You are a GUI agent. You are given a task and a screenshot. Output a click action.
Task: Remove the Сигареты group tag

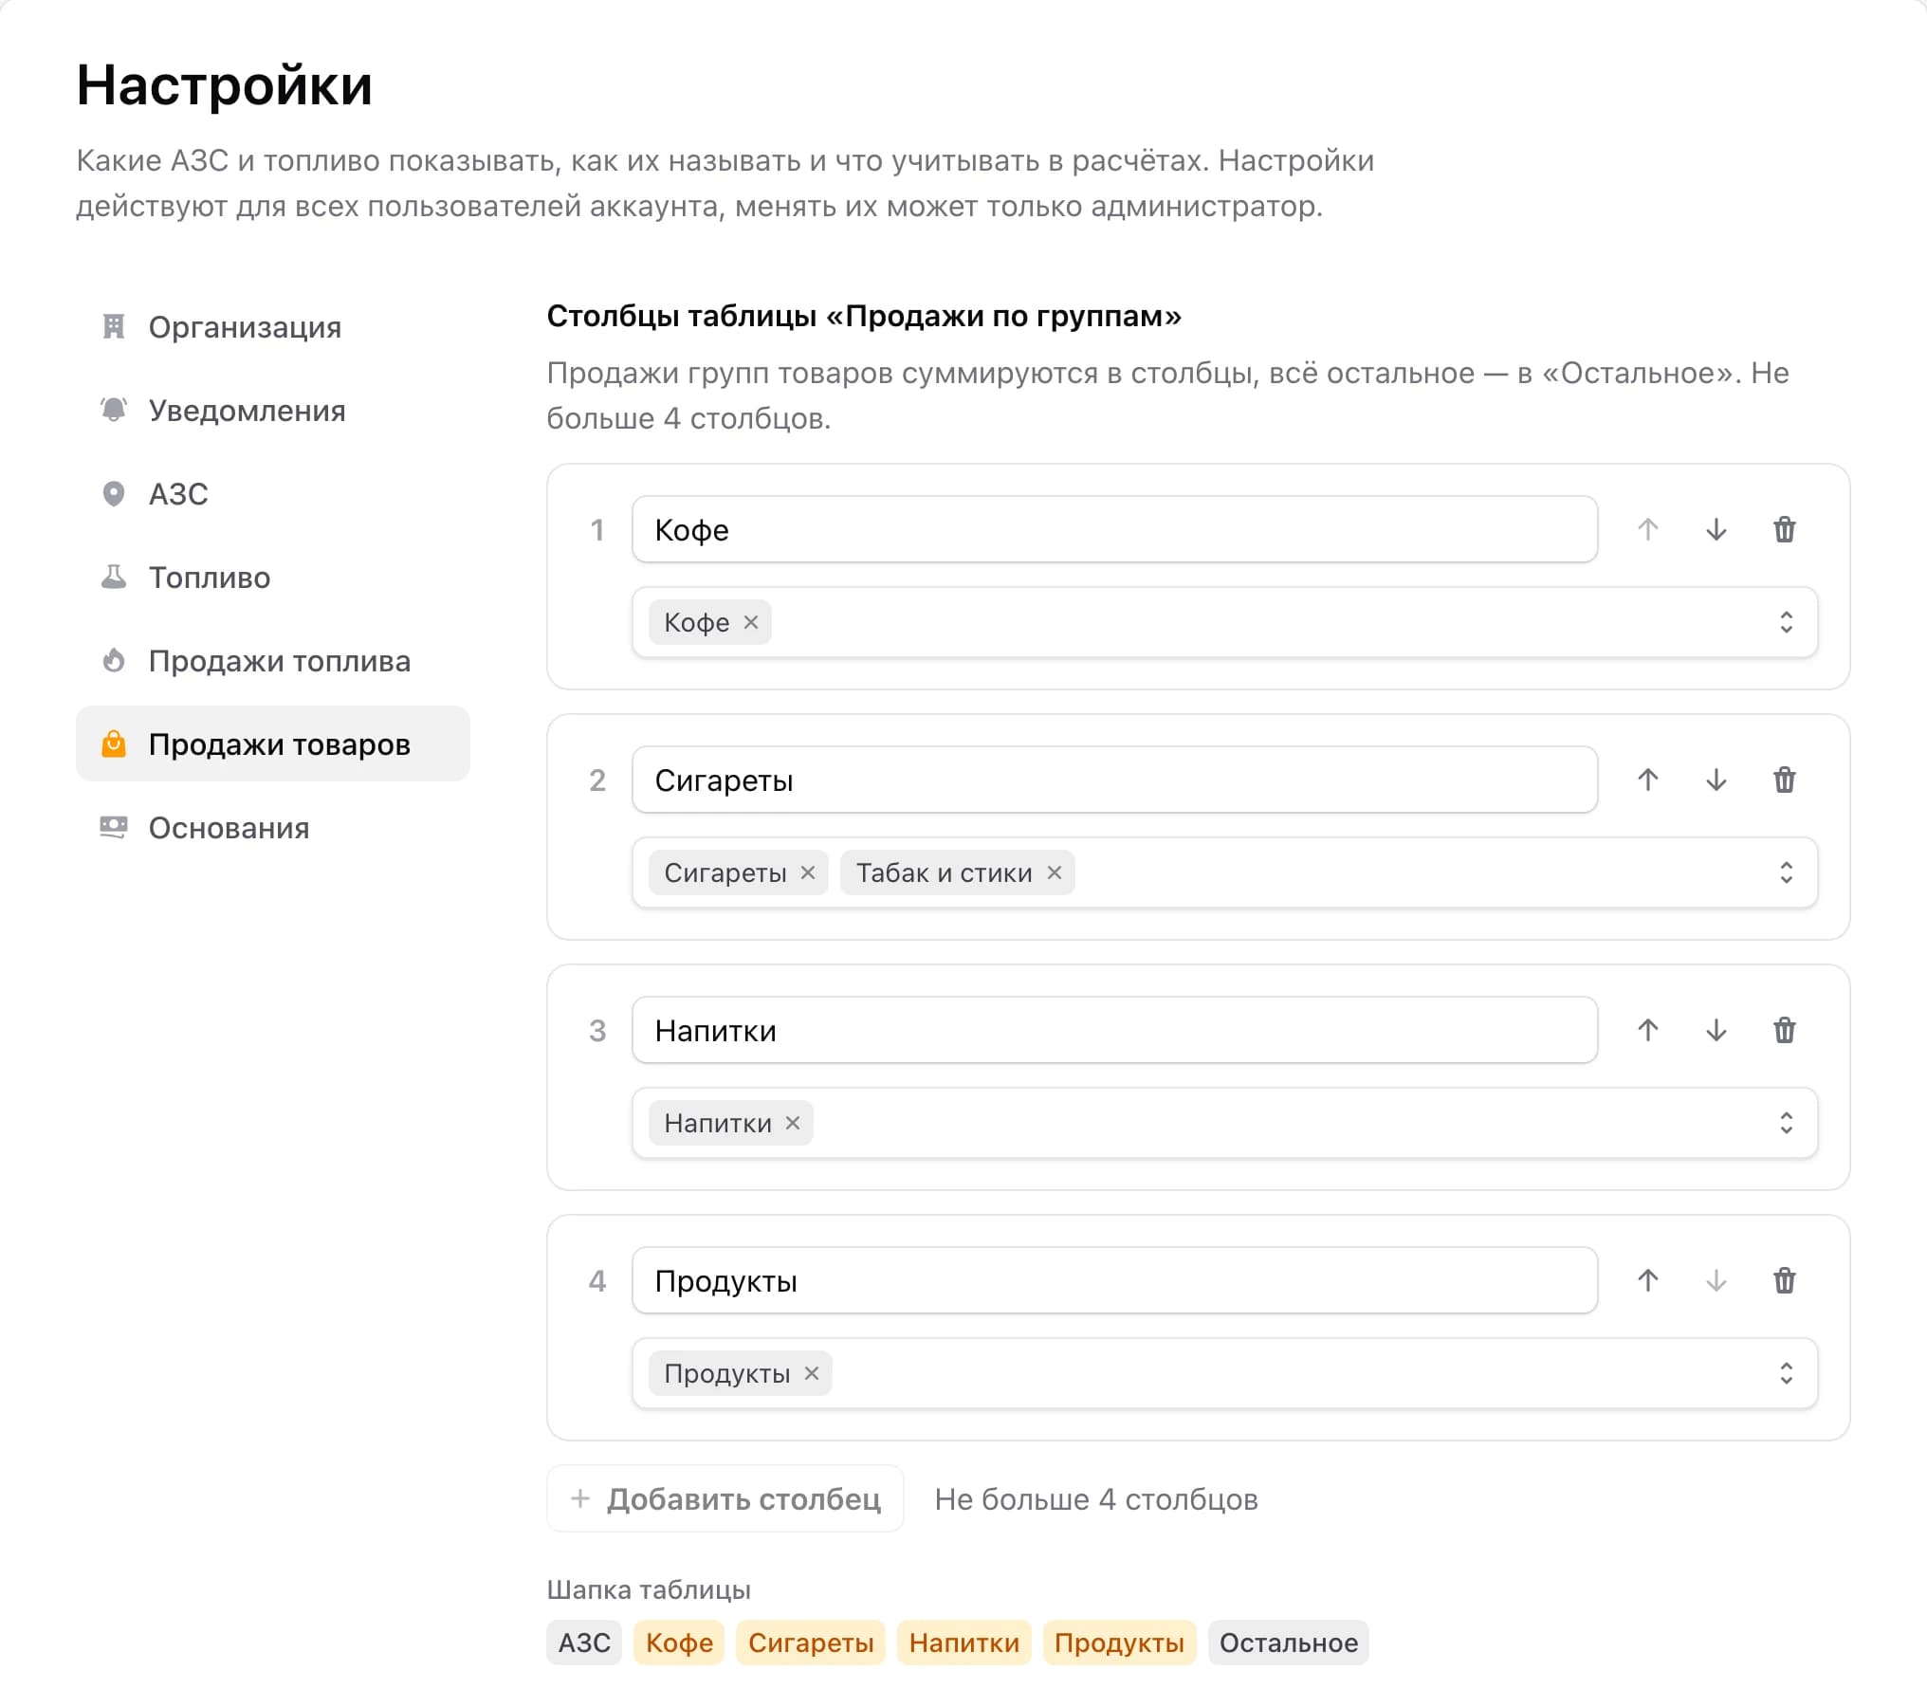pyautogui.click(x=807, y=872)
